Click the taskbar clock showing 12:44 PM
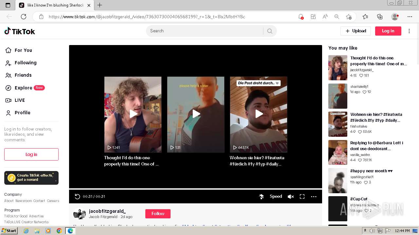This screenshot has width=419, height=235. [402, 231]
